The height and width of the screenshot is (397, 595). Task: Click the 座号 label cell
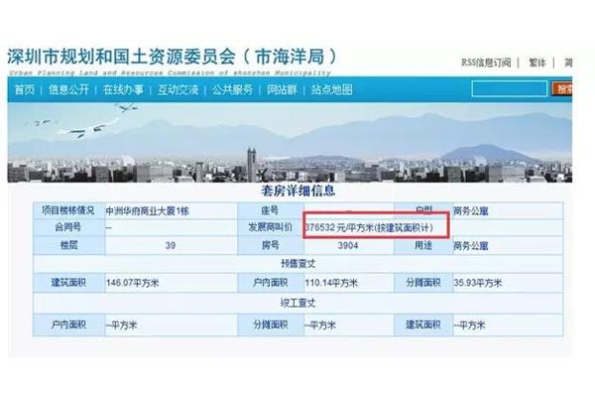tap(270, 210)
